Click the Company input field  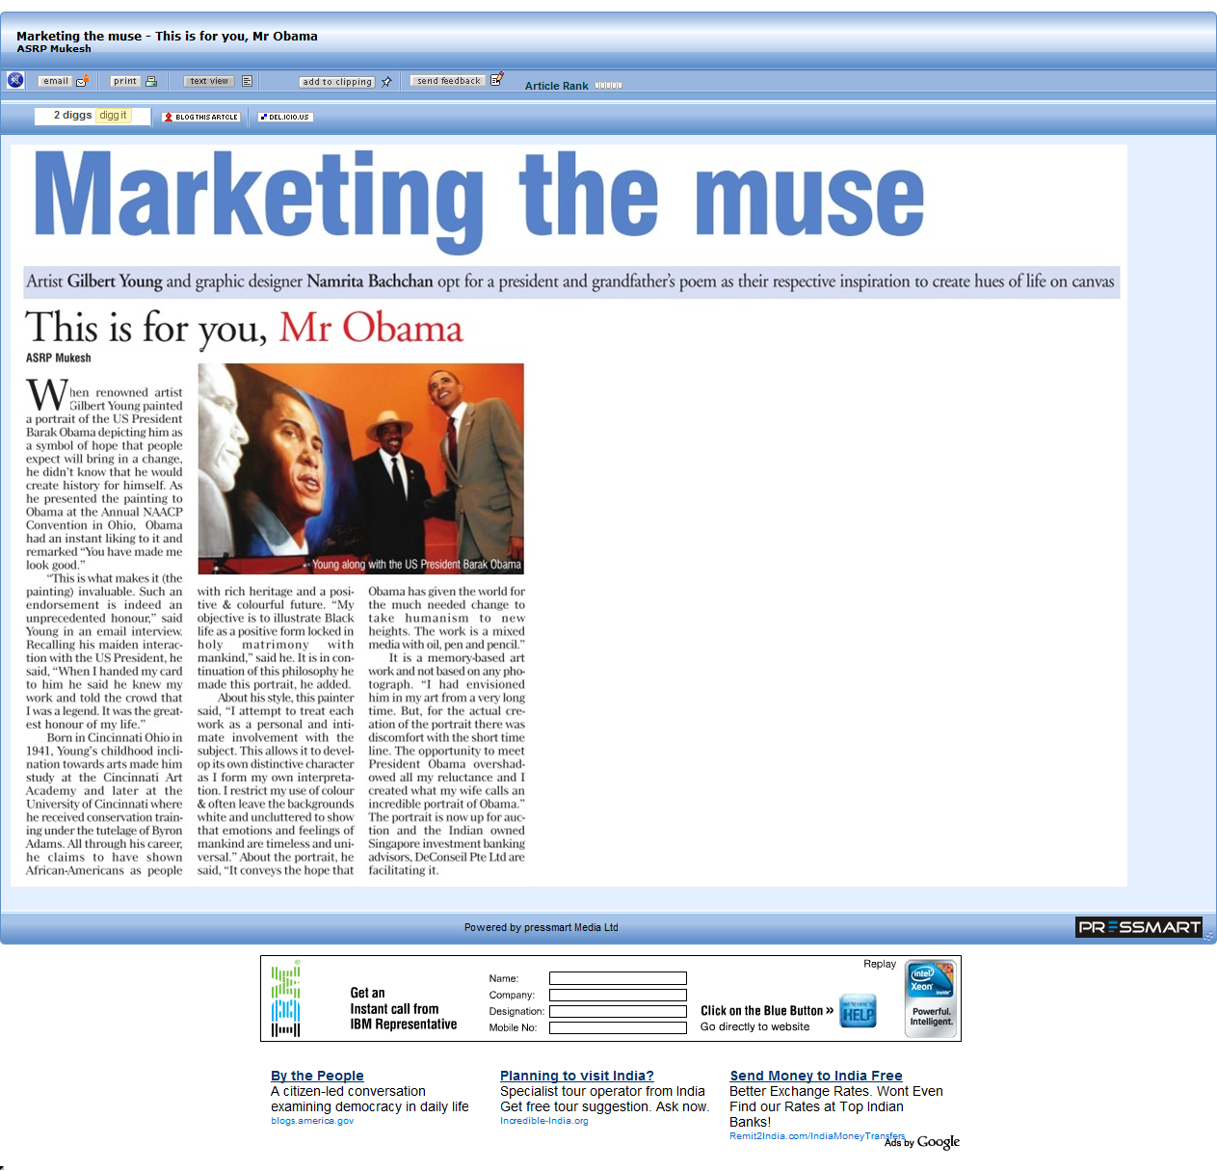[x=618, y=995]
